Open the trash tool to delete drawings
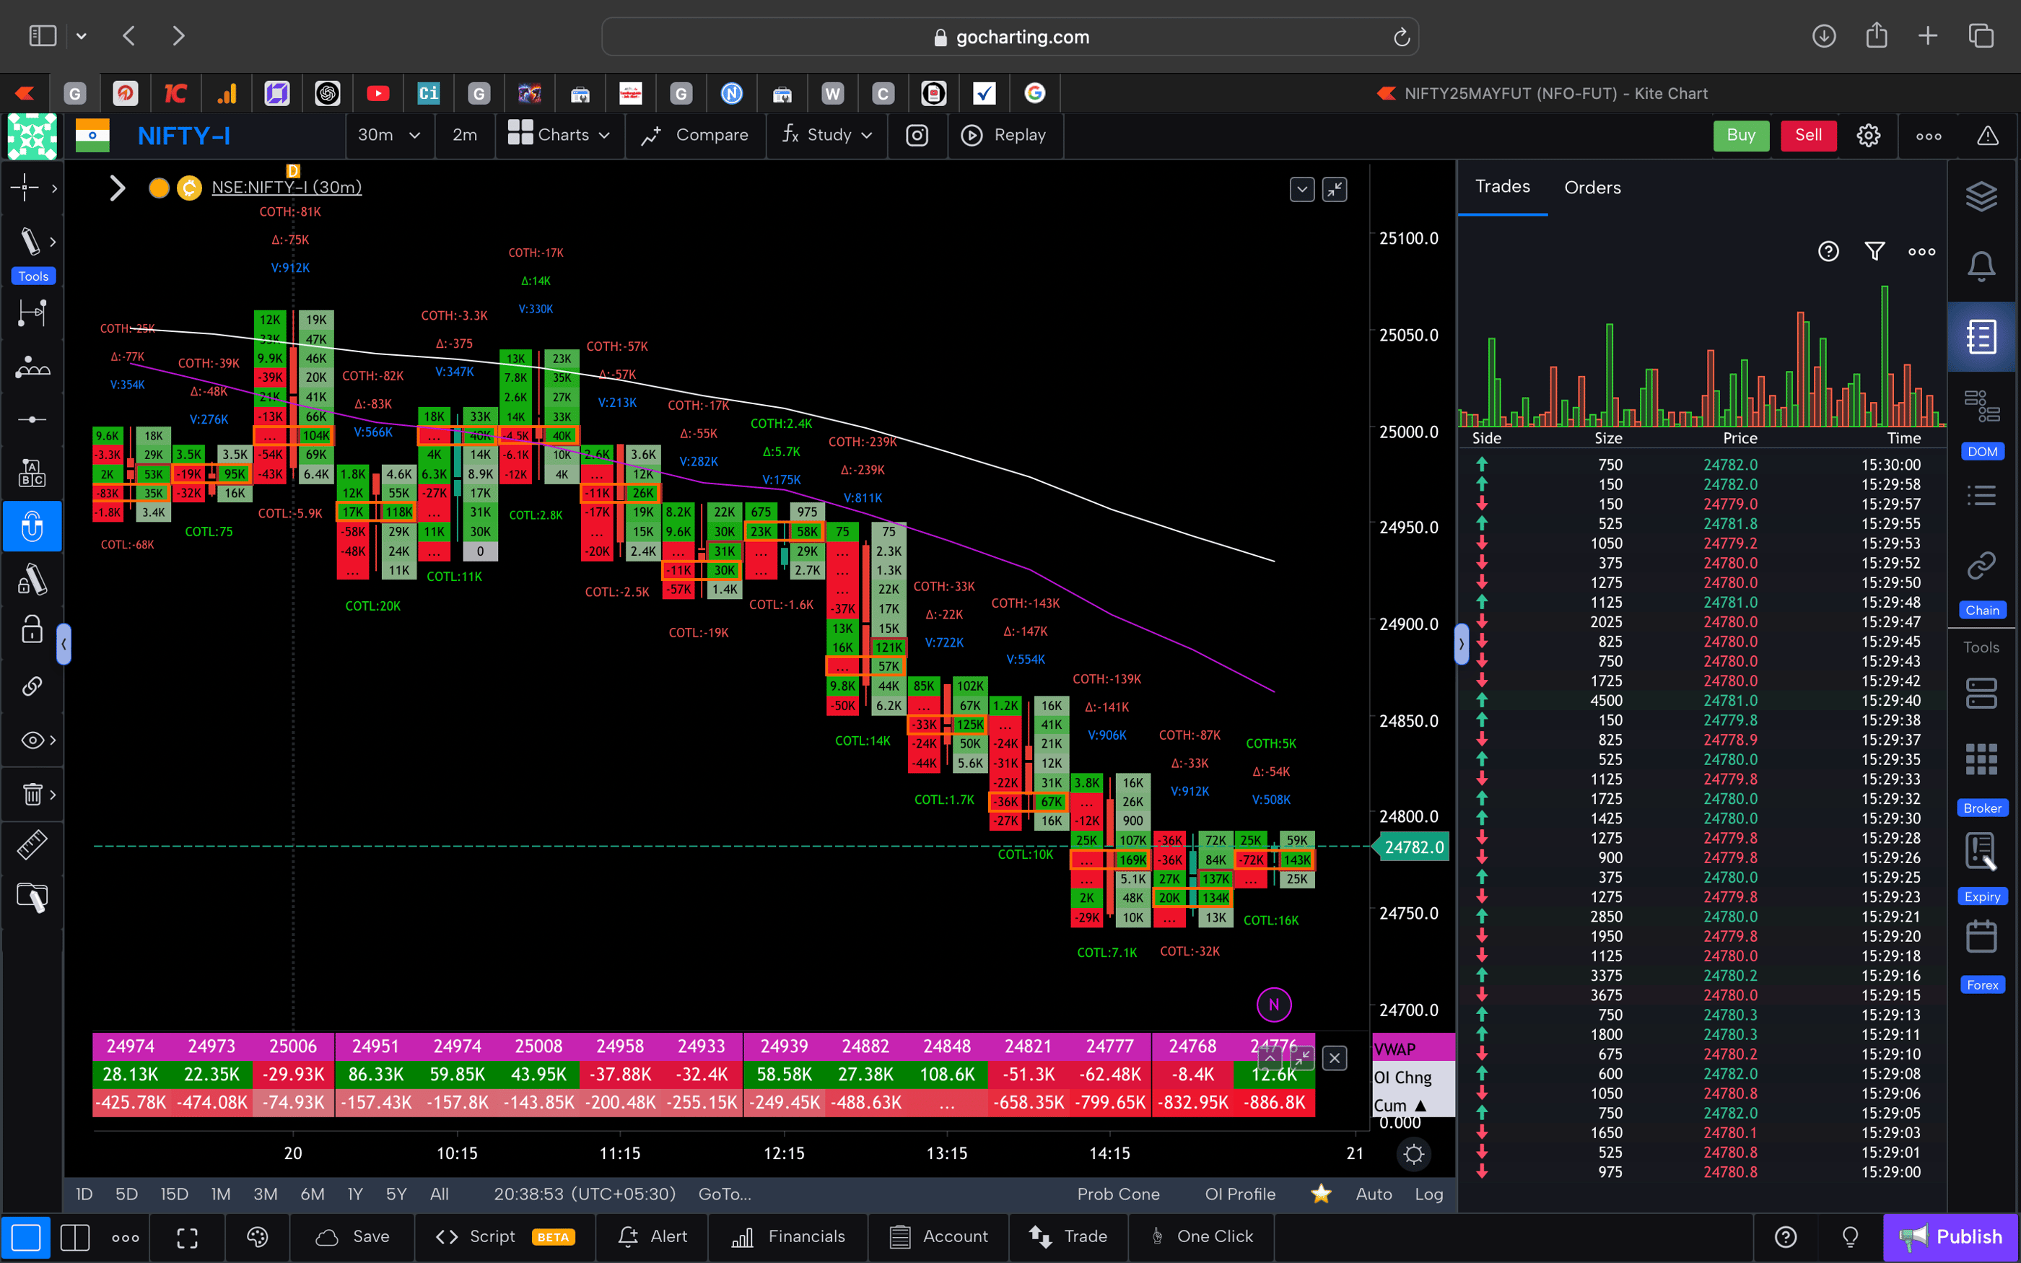2021x1263 pixels. [x=31, y=795]
